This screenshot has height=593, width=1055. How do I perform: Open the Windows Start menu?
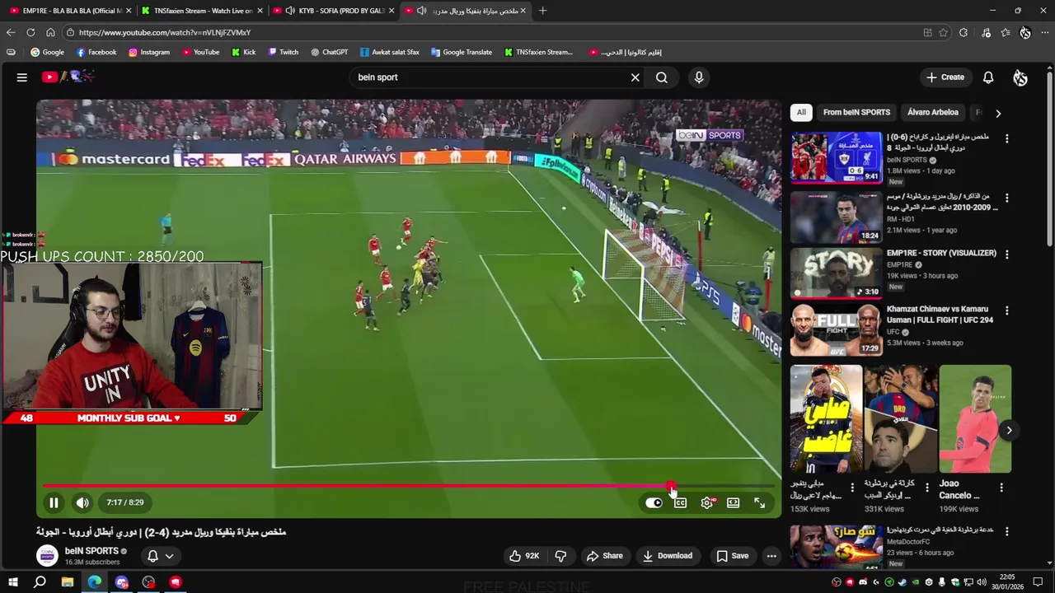point(12,582)
